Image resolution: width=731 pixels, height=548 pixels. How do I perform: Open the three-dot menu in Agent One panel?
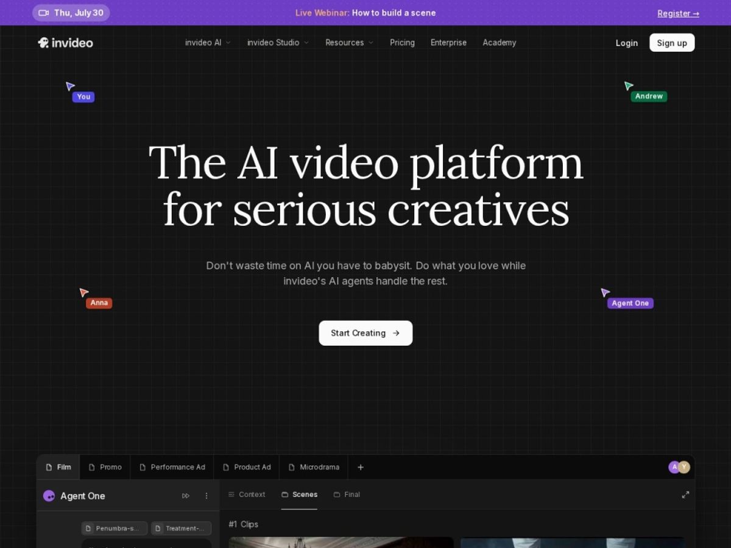click(x=207, y=496)
